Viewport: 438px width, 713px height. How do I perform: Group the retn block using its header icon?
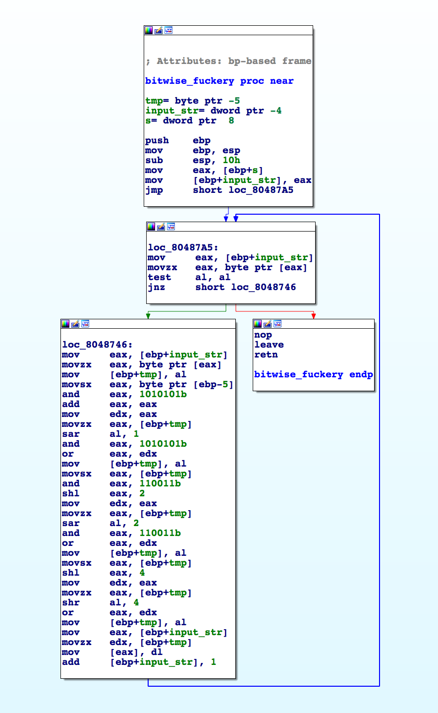click(277, 324)
